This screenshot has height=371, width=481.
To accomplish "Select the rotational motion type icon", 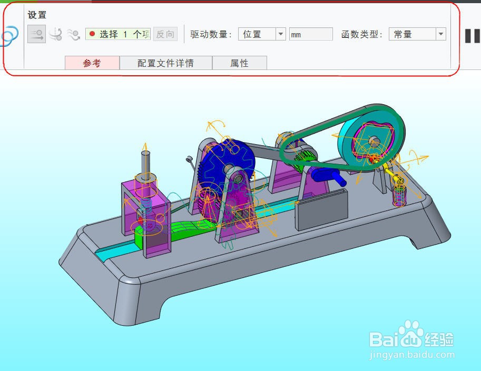I will pos(56,34).
